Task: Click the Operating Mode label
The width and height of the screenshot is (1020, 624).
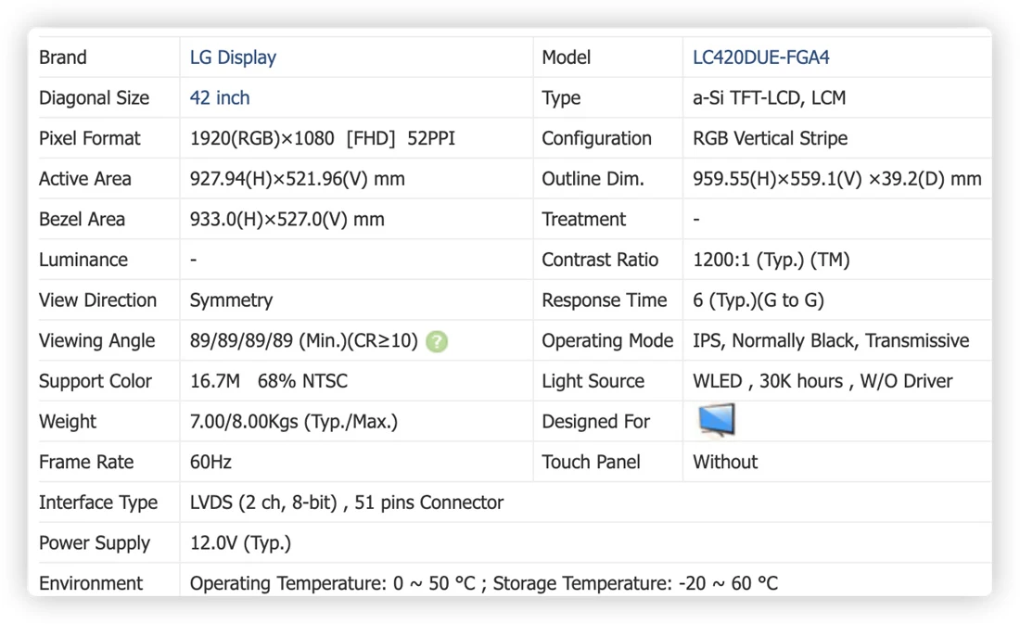Action: click(607, 340)
